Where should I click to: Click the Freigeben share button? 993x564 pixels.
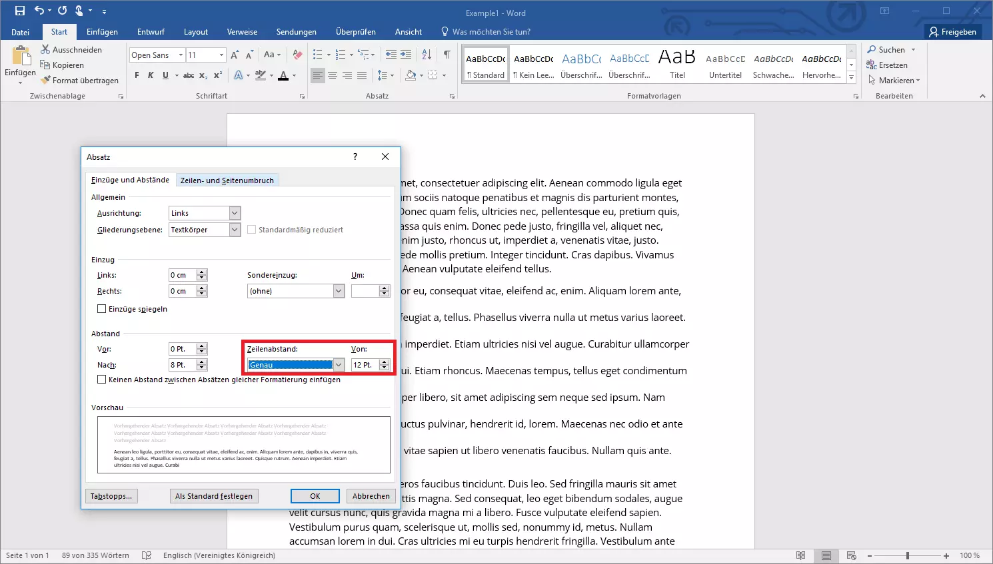953,32
